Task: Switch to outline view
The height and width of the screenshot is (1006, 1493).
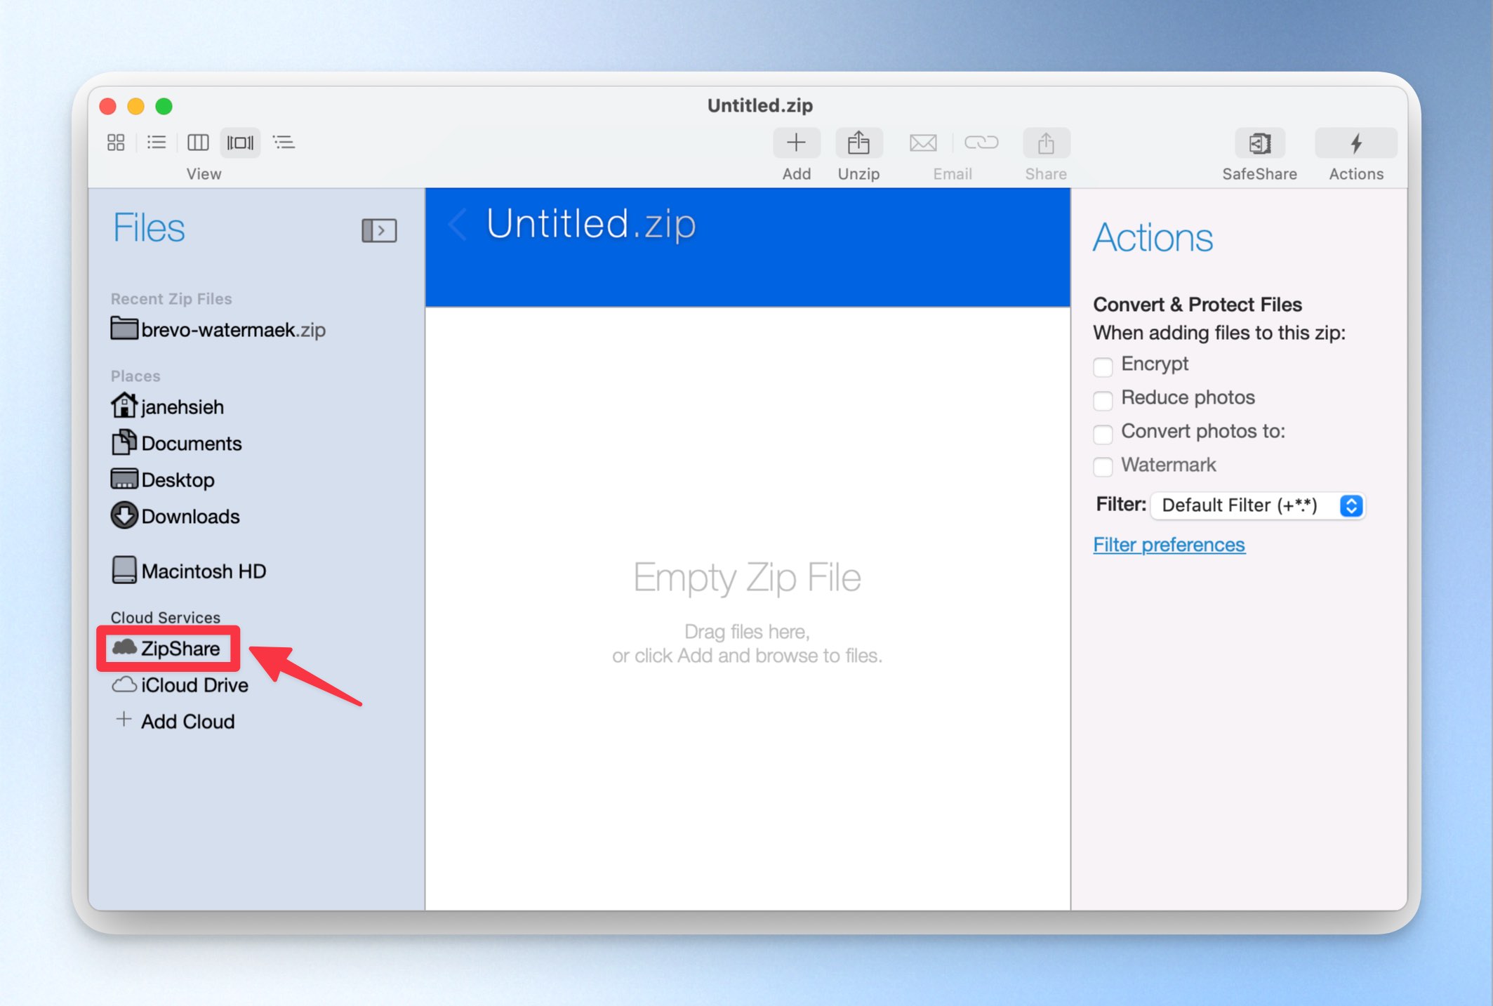Action: coord(284,143)
